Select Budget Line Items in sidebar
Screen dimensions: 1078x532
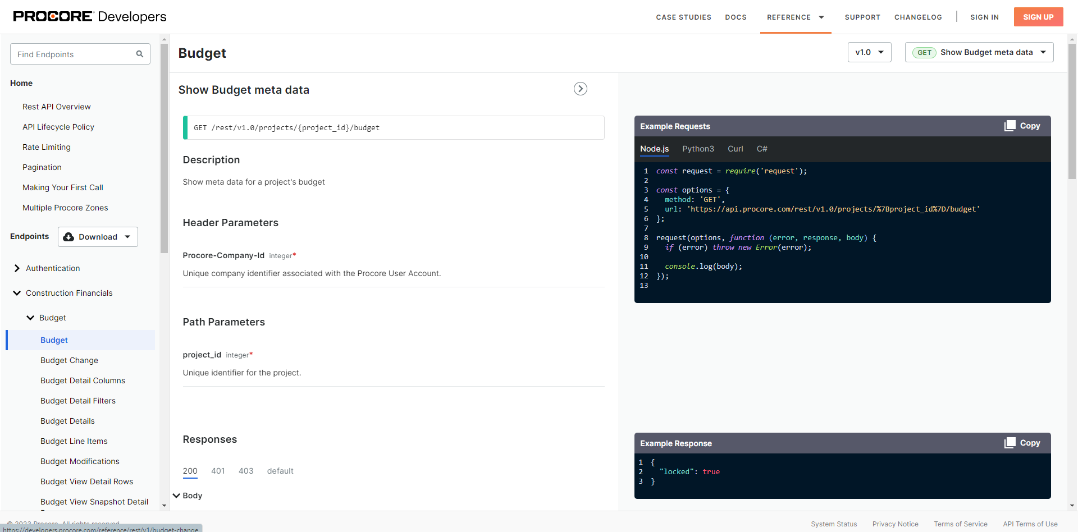[x=74, y=441]
